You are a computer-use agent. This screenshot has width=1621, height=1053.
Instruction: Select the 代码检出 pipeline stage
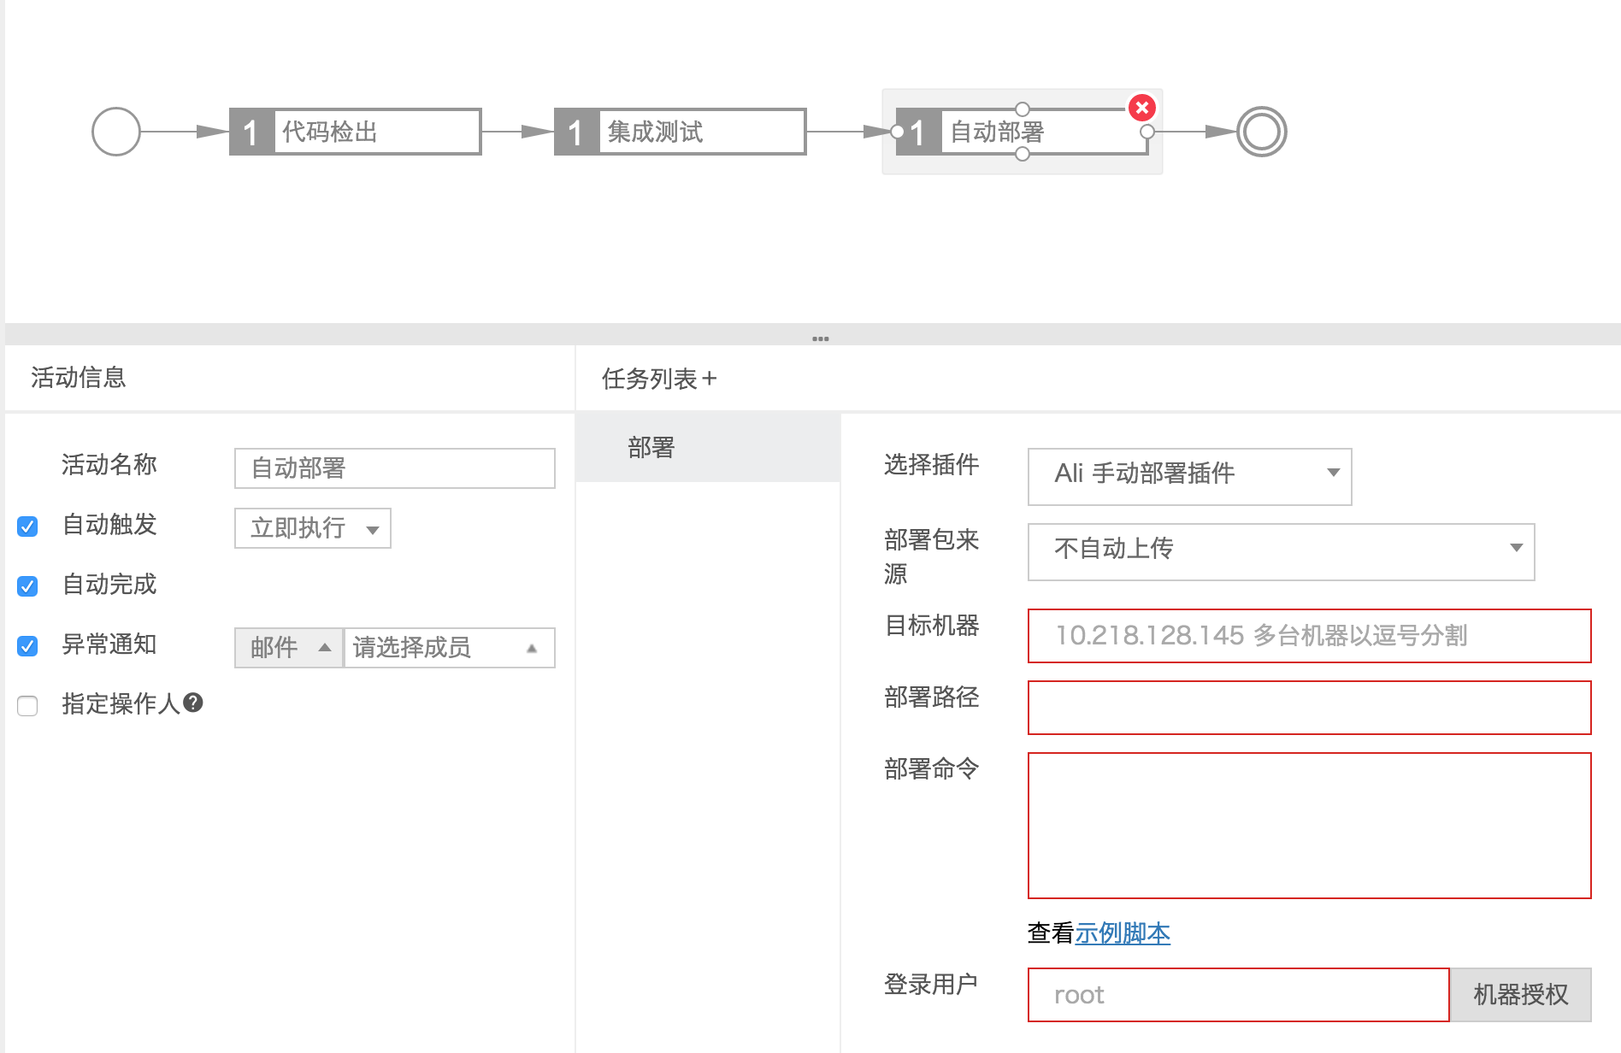coord(355,132)
